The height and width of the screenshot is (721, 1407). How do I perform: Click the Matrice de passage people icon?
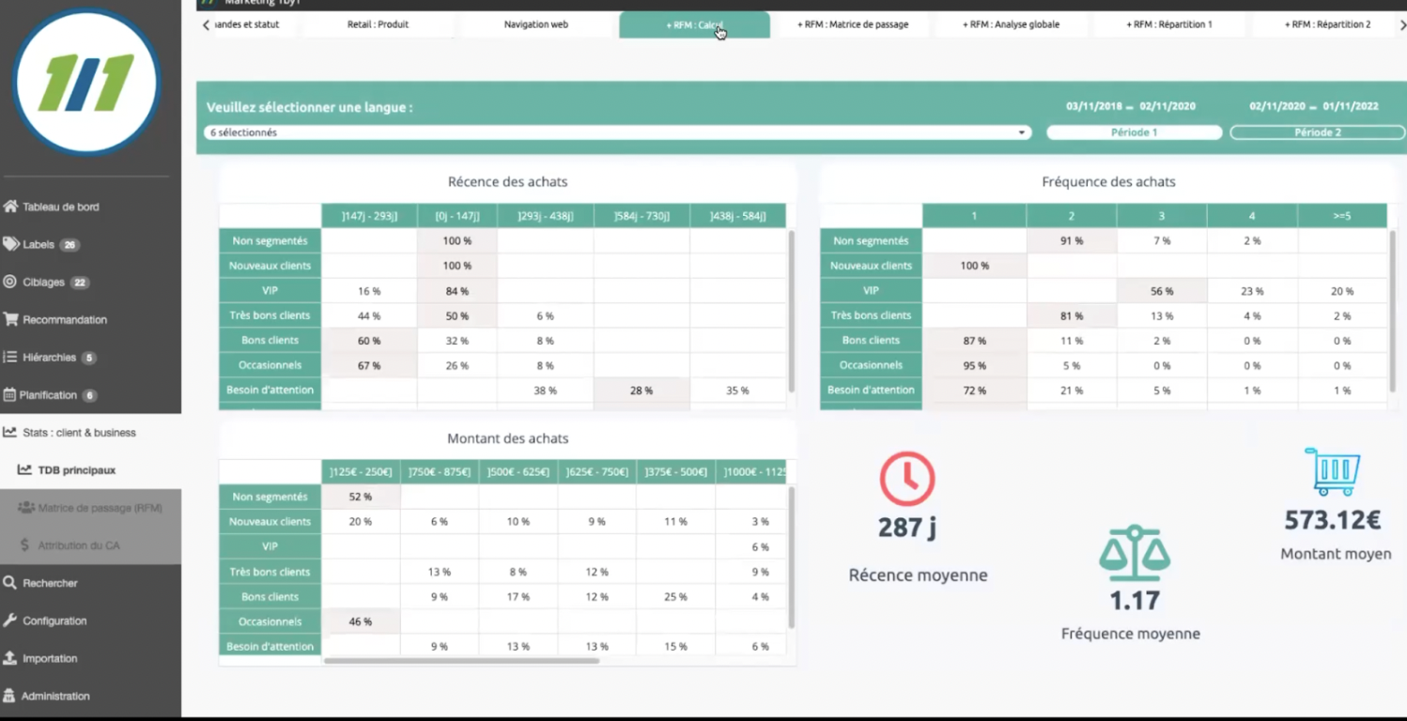click(26, 508)
